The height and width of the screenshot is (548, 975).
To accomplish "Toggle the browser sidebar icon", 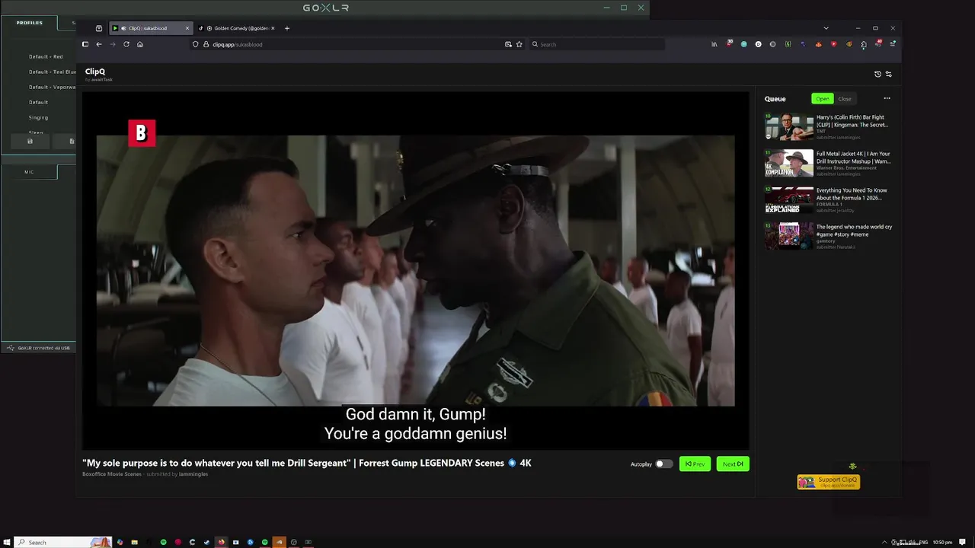I will click(85, 44).
